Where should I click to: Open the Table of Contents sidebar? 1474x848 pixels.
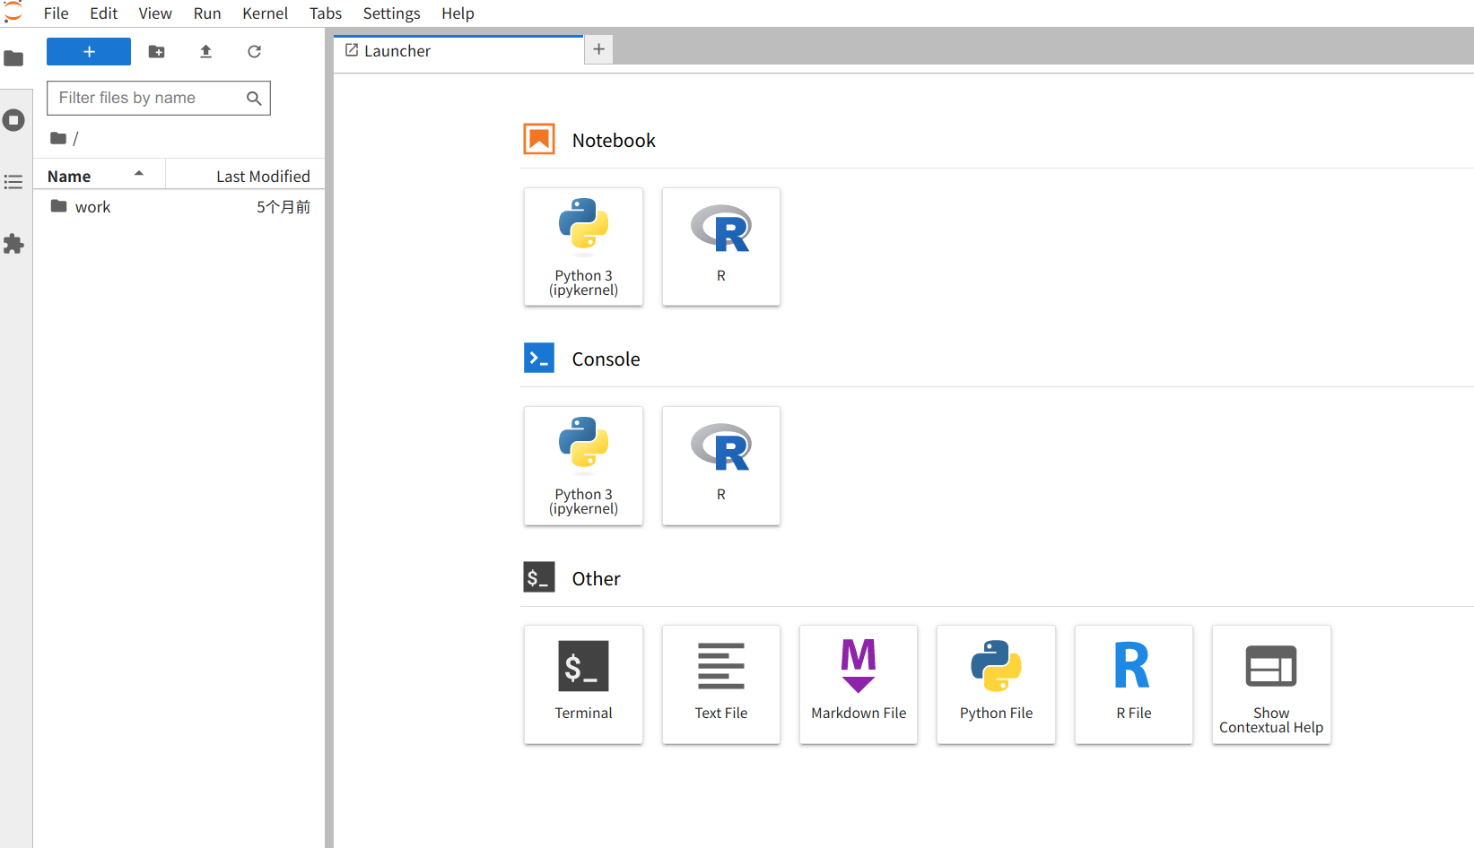pos(13,182)
